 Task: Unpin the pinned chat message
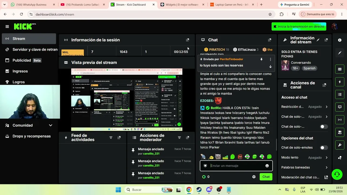tap(261, 59)
